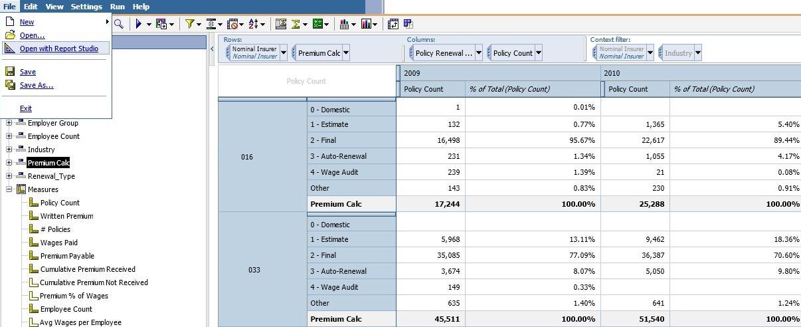Image resolution: width=801 pixels, height=327 pixels.
Task: Open the Premium Calc rows dropdown arrow
Action: pos(345,53)
